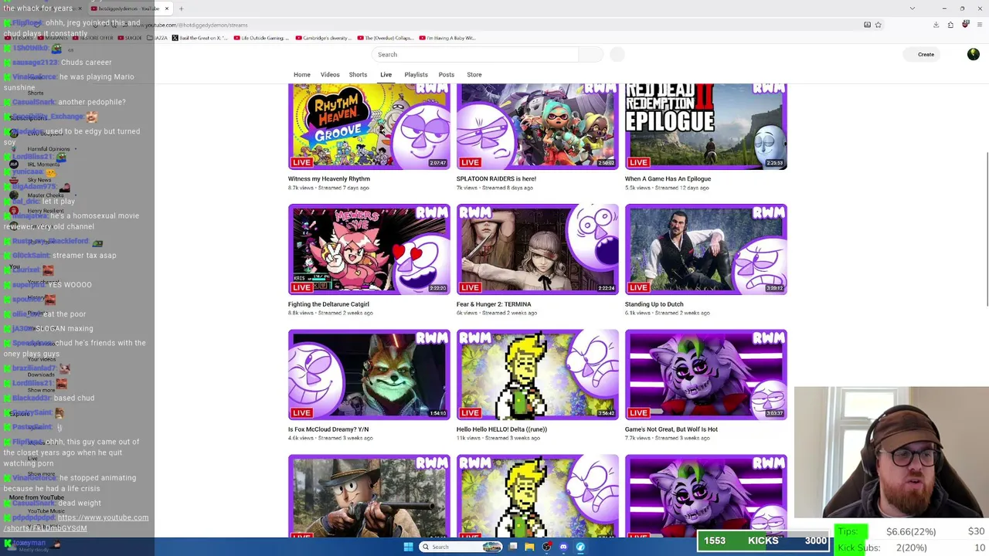Image resolution: width=989 pixels, height=556 pixels.
Task: Open the 'Basil the Great on X' bookmark
Action: click(200, 38)
